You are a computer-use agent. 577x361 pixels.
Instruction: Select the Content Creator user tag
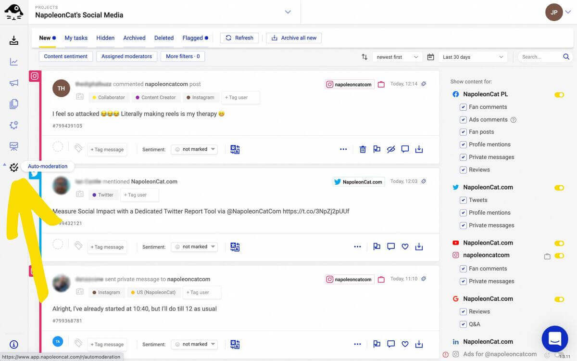pyautogui.click(x=155, y=97)
